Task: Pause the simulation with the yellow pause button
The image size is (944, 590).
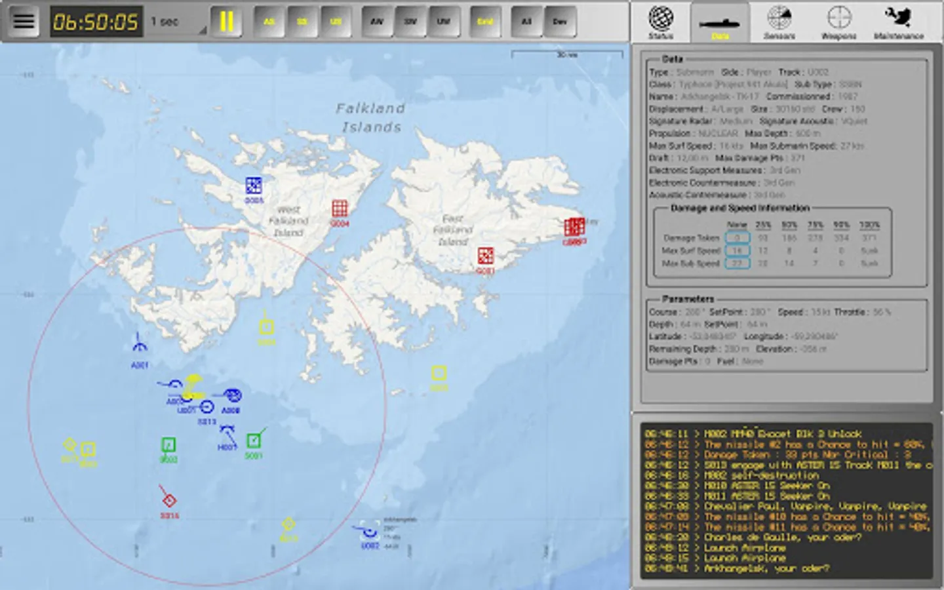Action: coord(226,22)
